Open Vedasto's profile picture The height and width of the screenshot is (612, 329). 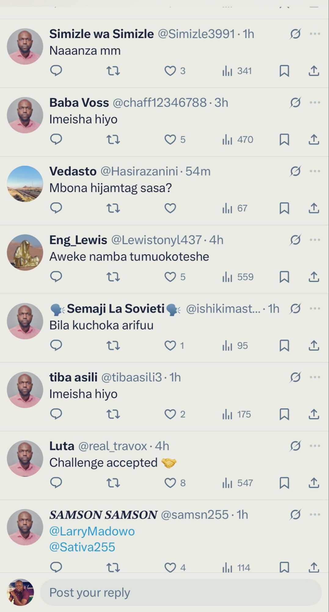coord(25,184)
